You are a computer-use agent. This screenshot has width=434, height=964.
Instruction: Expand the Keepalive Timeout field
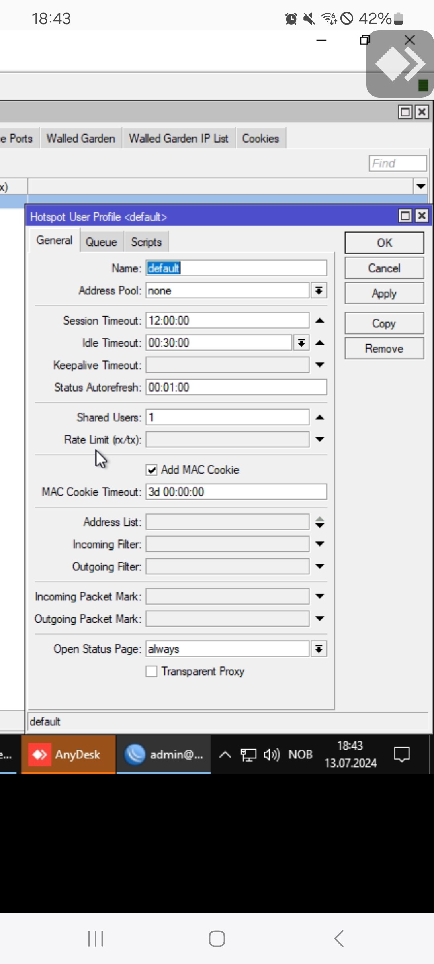point(320,365)
